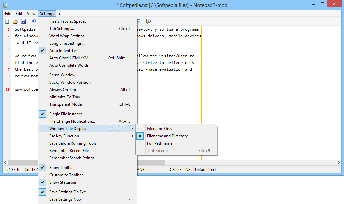Open the View menu

(31, 14)
